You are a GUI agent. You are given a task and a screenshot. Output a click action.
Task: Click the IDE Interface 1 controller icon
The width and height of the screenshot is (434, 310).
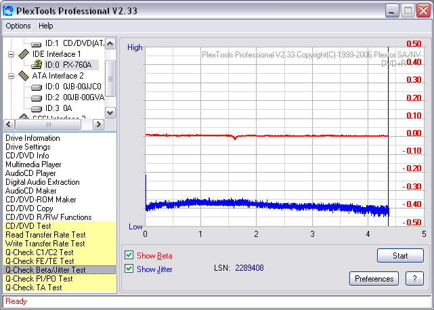(24, 54)
